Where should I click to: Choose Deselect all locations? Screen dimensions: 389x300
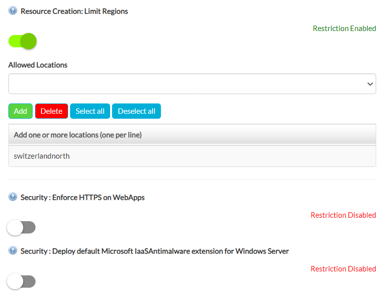136,111
